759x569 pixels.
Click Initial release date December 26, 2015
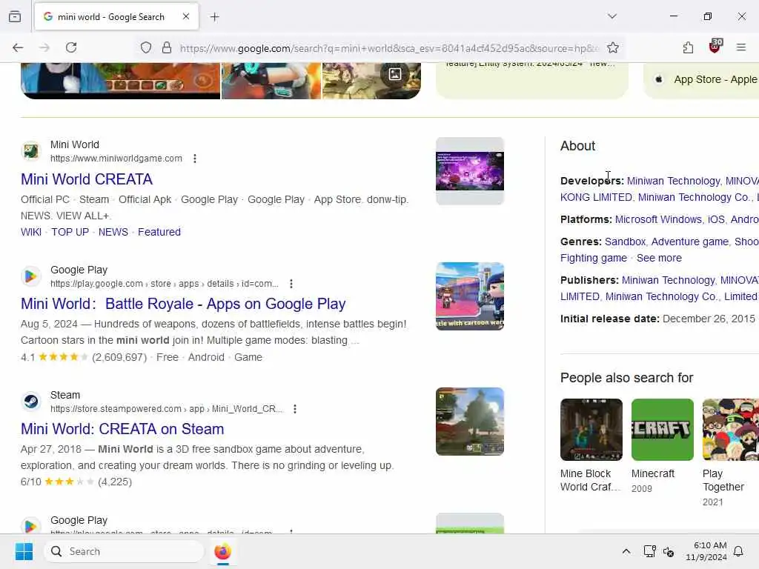657,319
